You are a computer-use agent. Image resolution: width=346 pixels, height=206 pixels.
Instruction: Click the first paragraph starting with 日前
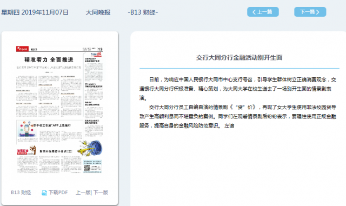click(238, 89)
